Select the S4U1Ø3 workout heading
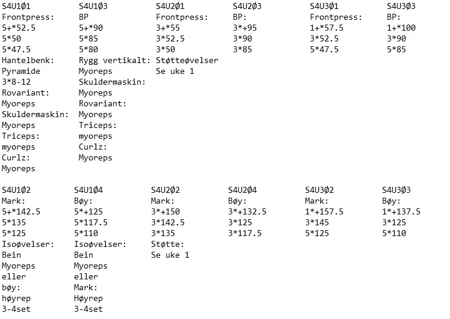The width and height of the screenshot is (450, 319). 93,6
